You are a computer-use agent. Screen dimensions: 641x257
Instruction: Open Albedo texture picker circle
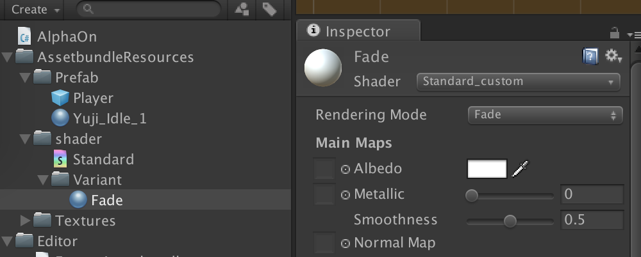(345, 169)
